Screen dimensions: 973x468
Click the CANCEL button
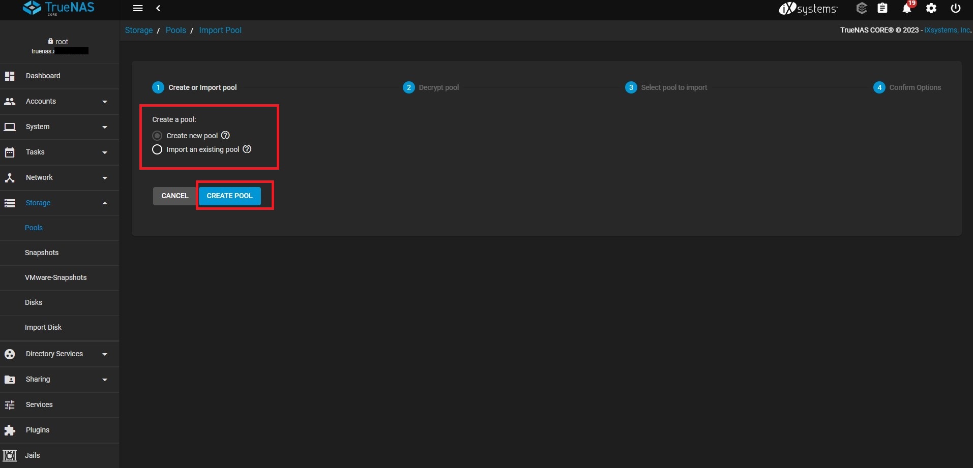174,196
